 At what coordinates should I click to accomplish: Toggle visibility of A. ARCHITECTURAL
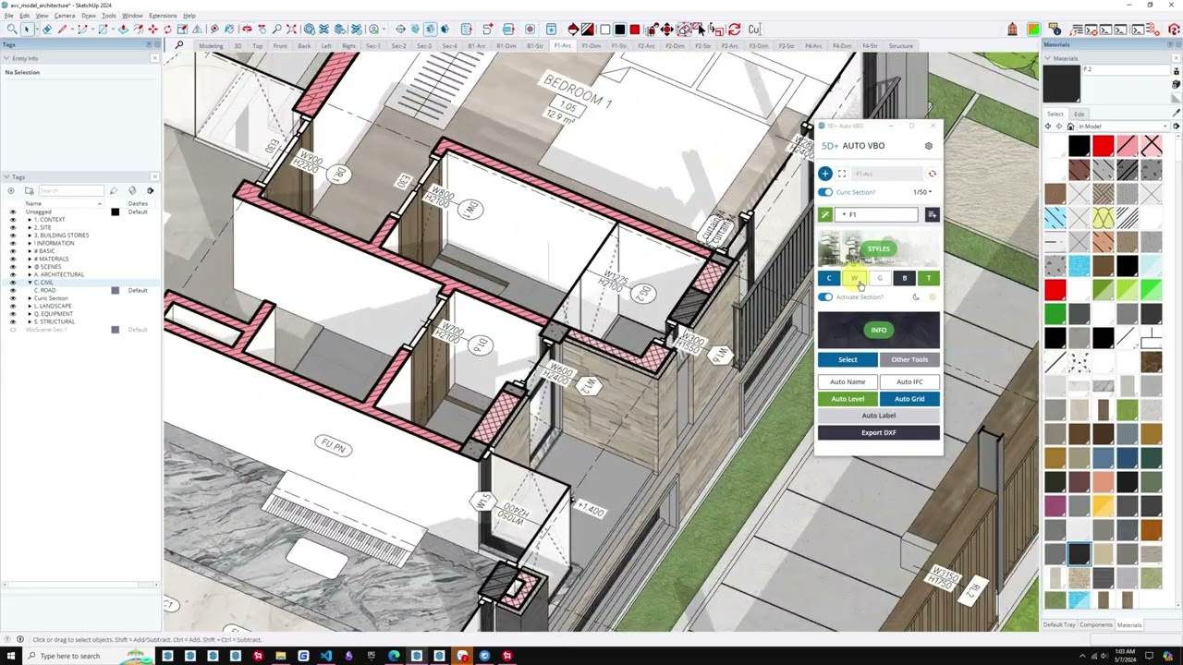point(13,274)
